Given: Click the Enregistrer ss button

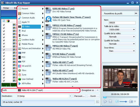Looking at the screenshot, I should point(88,90).
